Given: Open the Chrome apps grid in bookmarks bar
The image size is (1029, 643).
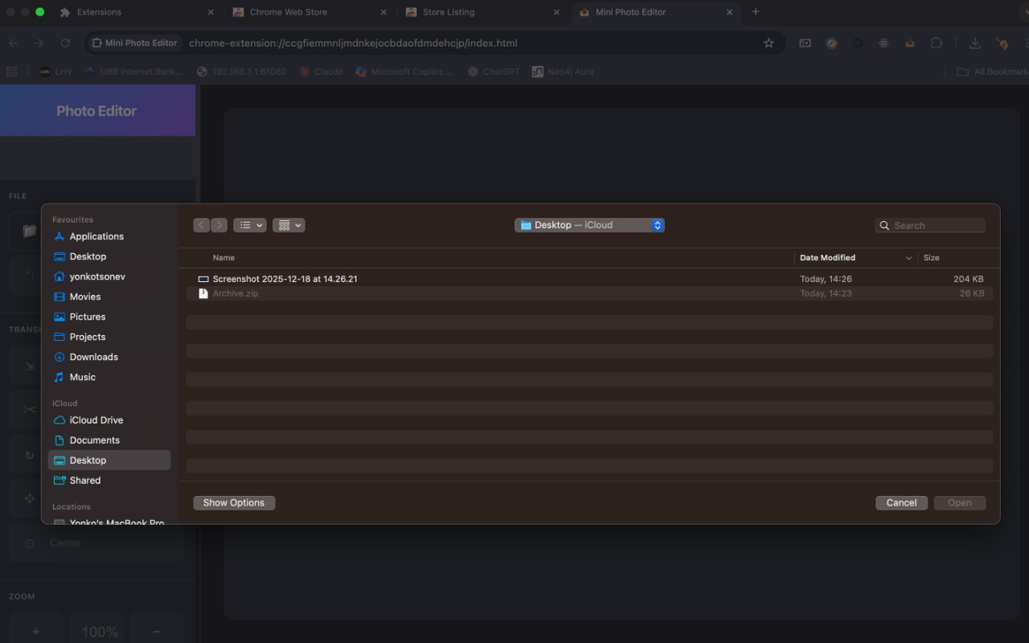Looking at the screenshot, I should 11,72.
